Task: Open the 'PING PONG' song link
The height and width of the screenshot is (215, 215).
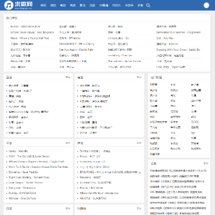Action: (x=110, y=172)
